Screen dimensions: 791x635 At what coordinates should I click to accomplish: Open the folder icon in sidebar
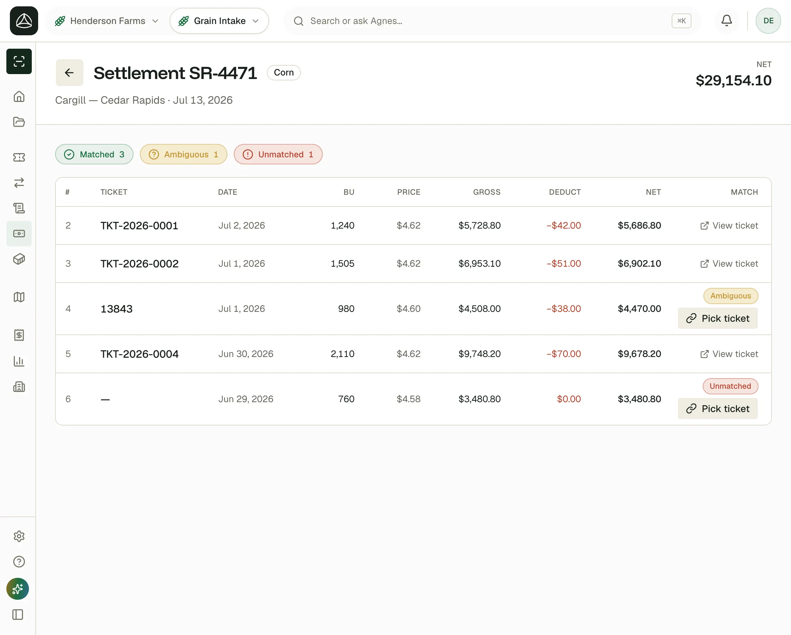(x=19, y=122)
